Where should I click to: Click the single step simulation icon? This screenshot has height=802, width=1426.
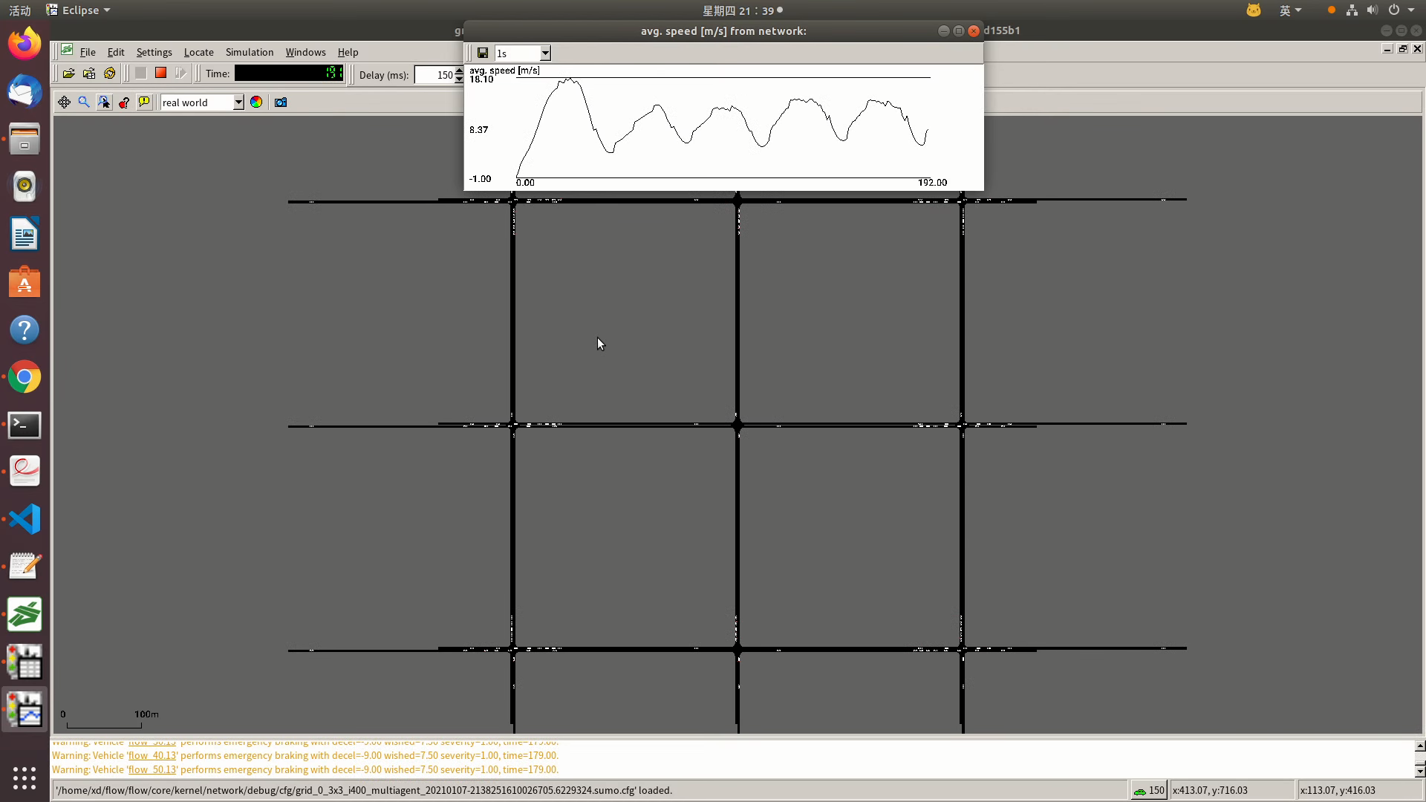point(180,74)
